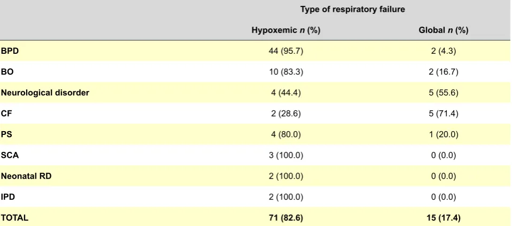Select the '4 (80.0)' cell

point(286,134)
